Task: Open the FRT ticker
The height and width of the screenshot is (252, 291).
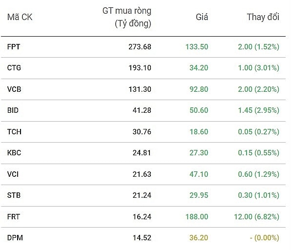Action: tap(13, 217)
